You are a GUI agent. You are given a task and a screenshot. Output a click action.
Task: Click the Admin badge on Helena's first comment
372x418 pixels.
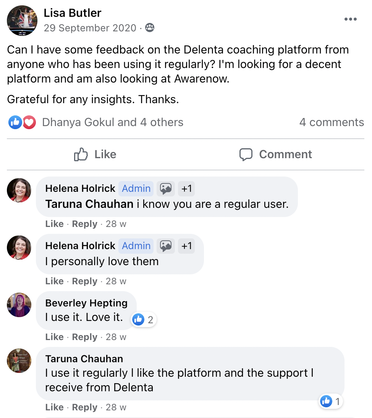[x=136, y=188]
